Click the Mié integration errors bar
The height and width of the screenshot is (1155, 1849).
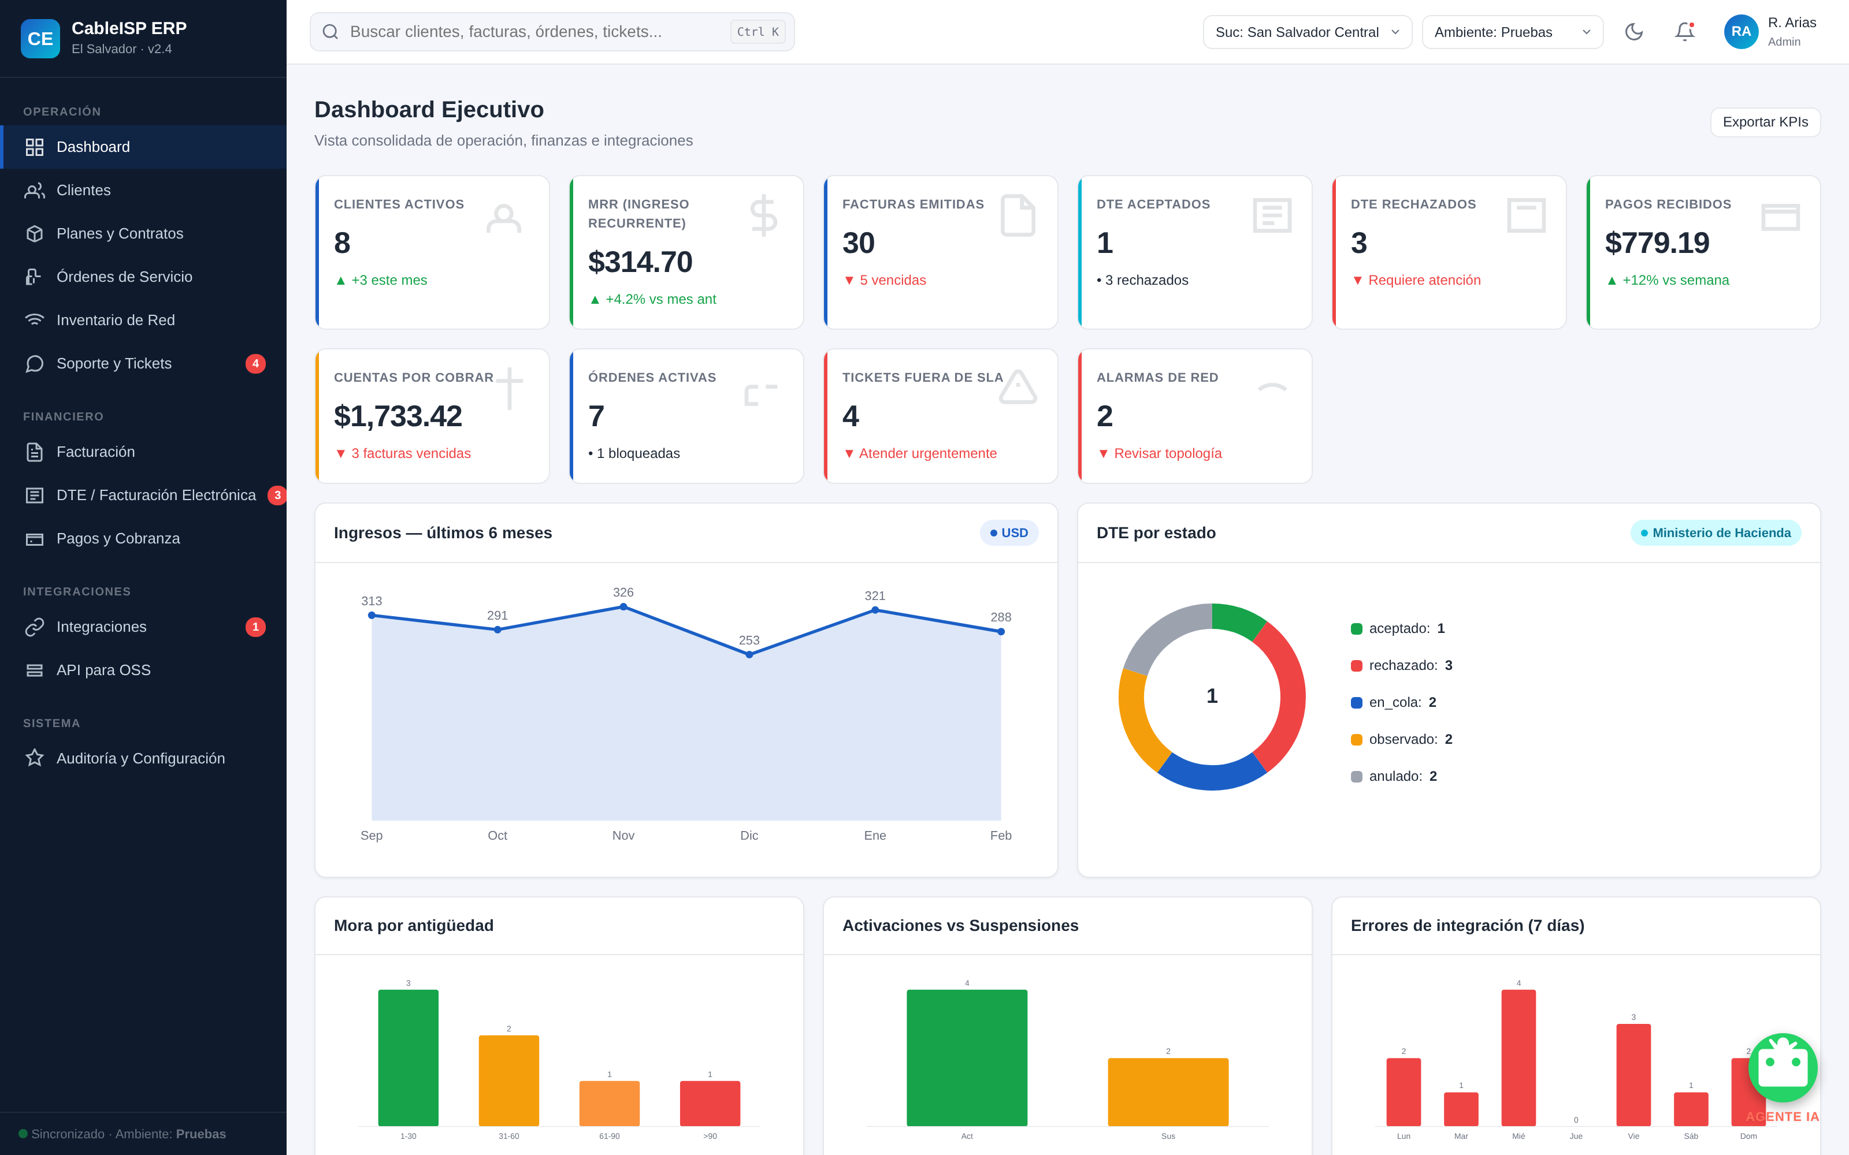[x=1518, y=1058]
